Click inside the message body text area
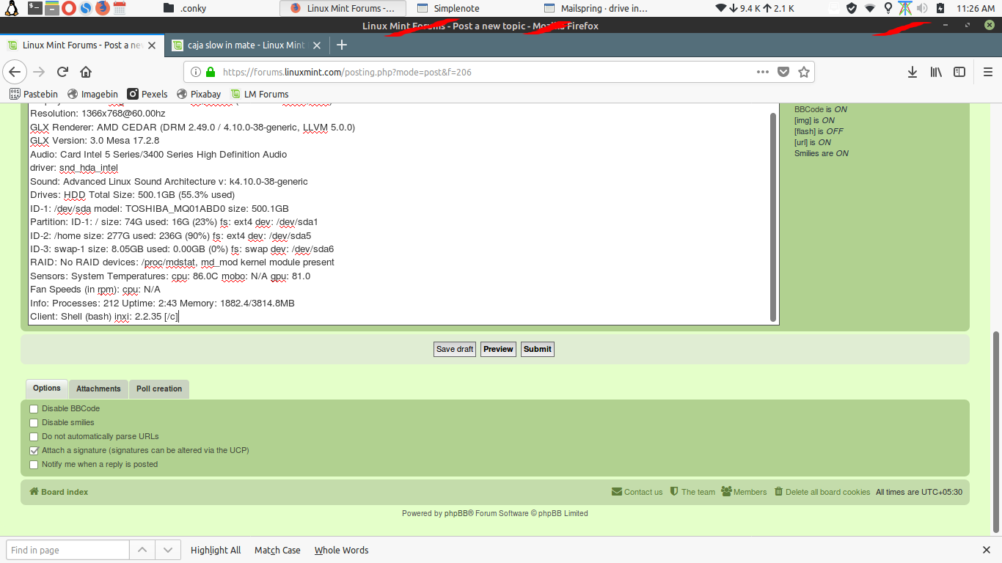Image resolution: width=1002 pixels, height=563 pixels. pyautogui.click(x=399, y=214)
